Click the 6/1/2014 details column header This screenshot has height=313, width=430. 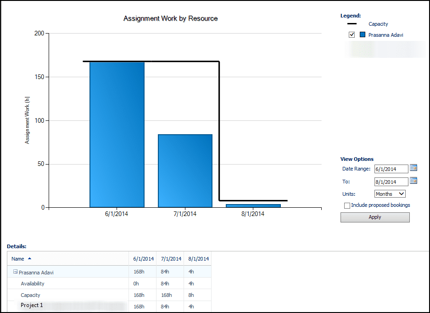(144, 259)
